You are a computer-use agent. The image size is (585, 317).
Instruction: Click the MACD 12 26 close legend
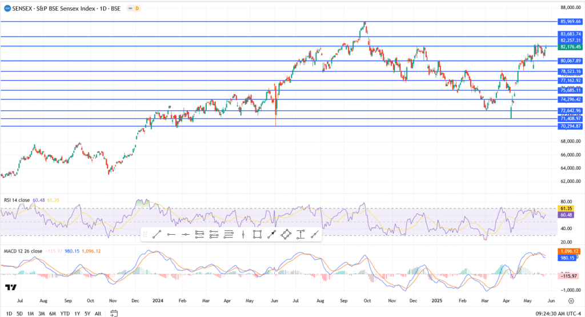23,251
